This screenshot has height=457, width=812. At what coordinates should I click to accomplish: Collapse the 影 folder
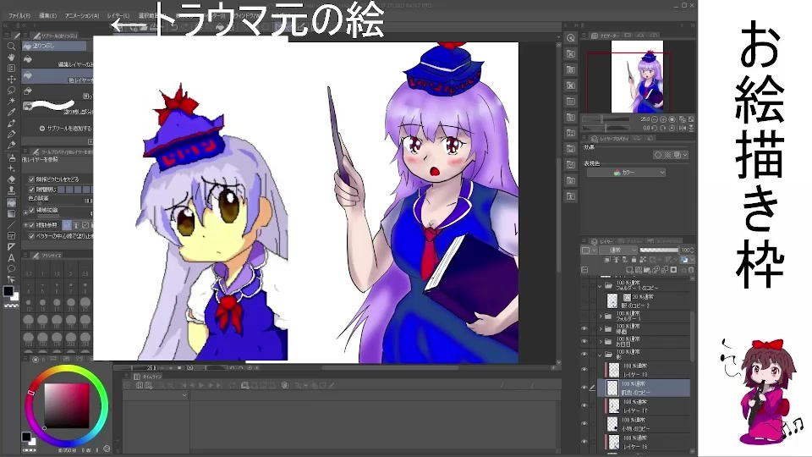(601, 355)
